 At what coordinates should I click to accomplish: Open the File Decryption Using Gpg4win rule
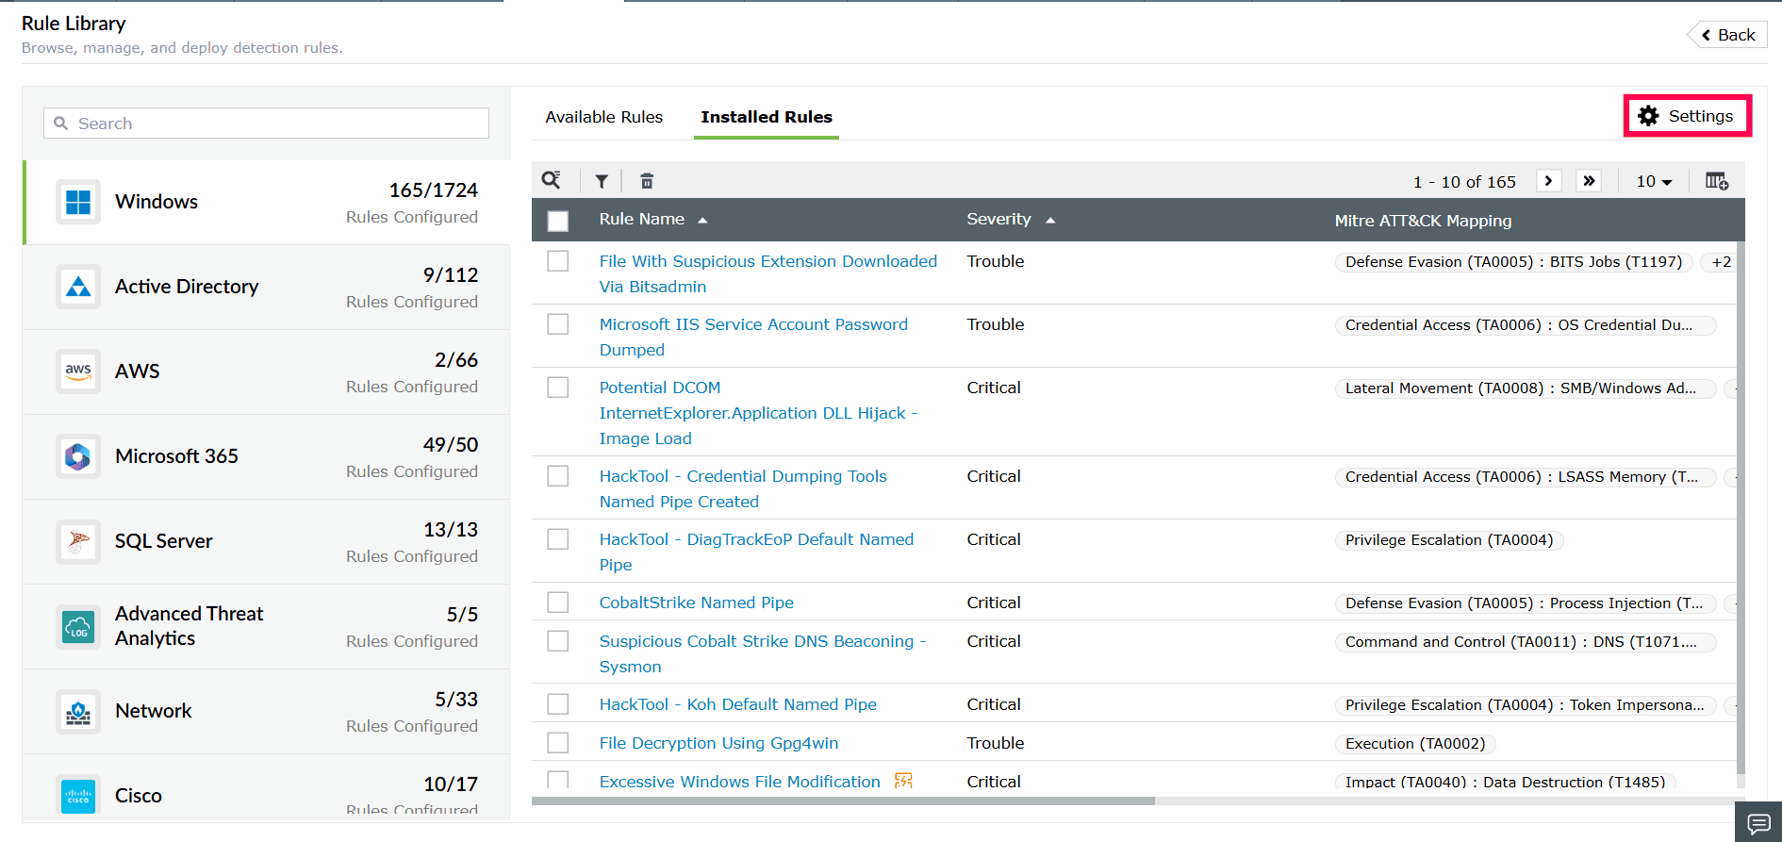click(x=718, y=743)
